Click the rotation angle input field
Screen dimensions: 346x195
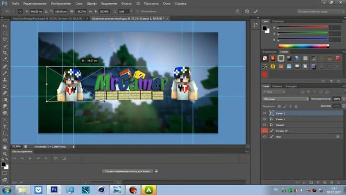click(124, 11)
